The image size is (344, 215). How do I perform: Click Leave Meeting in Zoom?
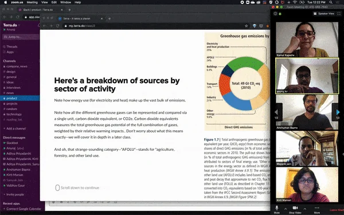pos(337,210)
